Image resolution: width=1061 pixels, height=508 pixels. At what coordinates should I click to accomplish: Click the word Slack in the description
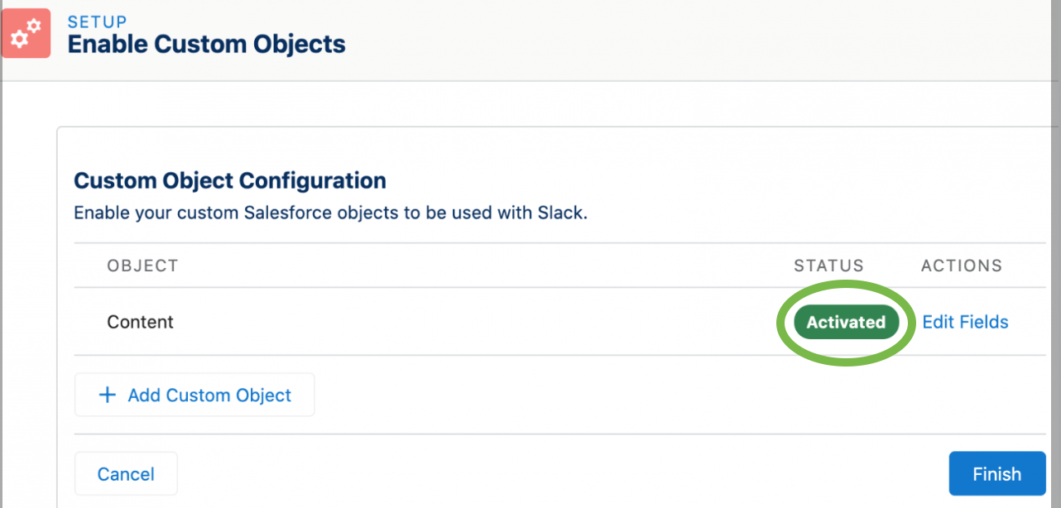click(563, 213)
